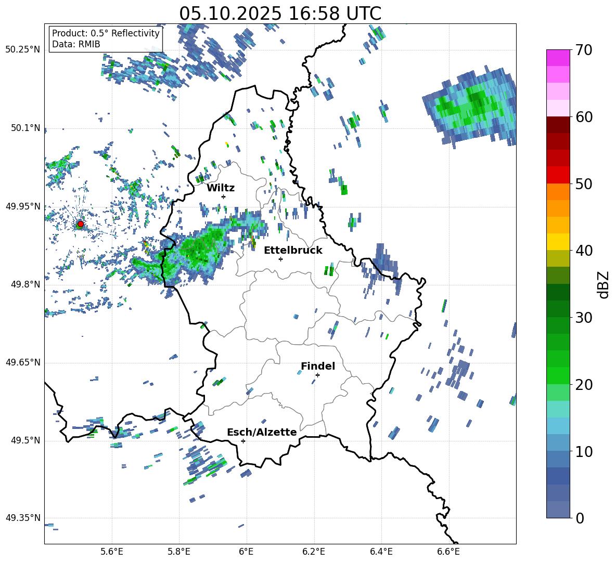Click the bright red colorbar segment near 50
The width and height of the screenshot is (616, 562).
click(x=558, y=175)
